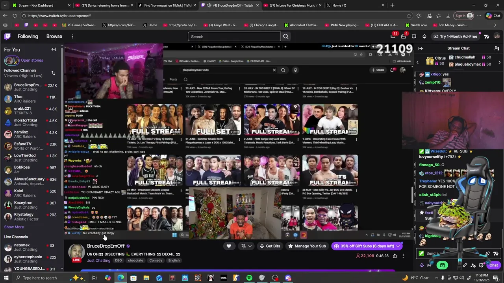Click the browser Sign in button
The width and height of the screenshot is (504, 283).
464,16
